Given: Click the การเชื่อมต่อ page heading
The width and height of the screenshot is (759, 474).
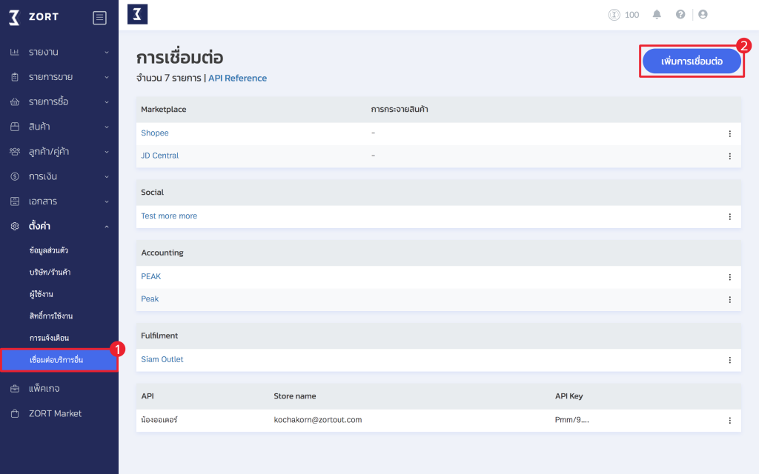Looking at the screenshot, I should point(179,58).
